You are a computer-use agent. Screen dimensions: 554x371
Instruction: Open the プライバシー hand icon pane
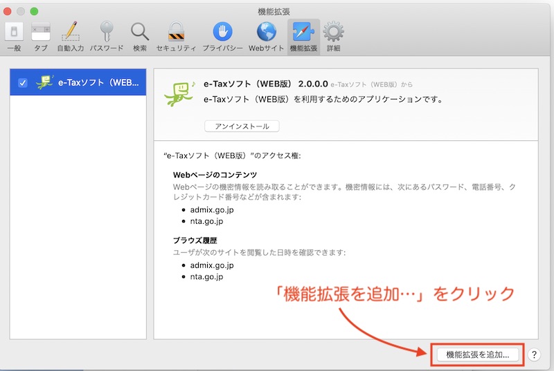coord(222,37)
